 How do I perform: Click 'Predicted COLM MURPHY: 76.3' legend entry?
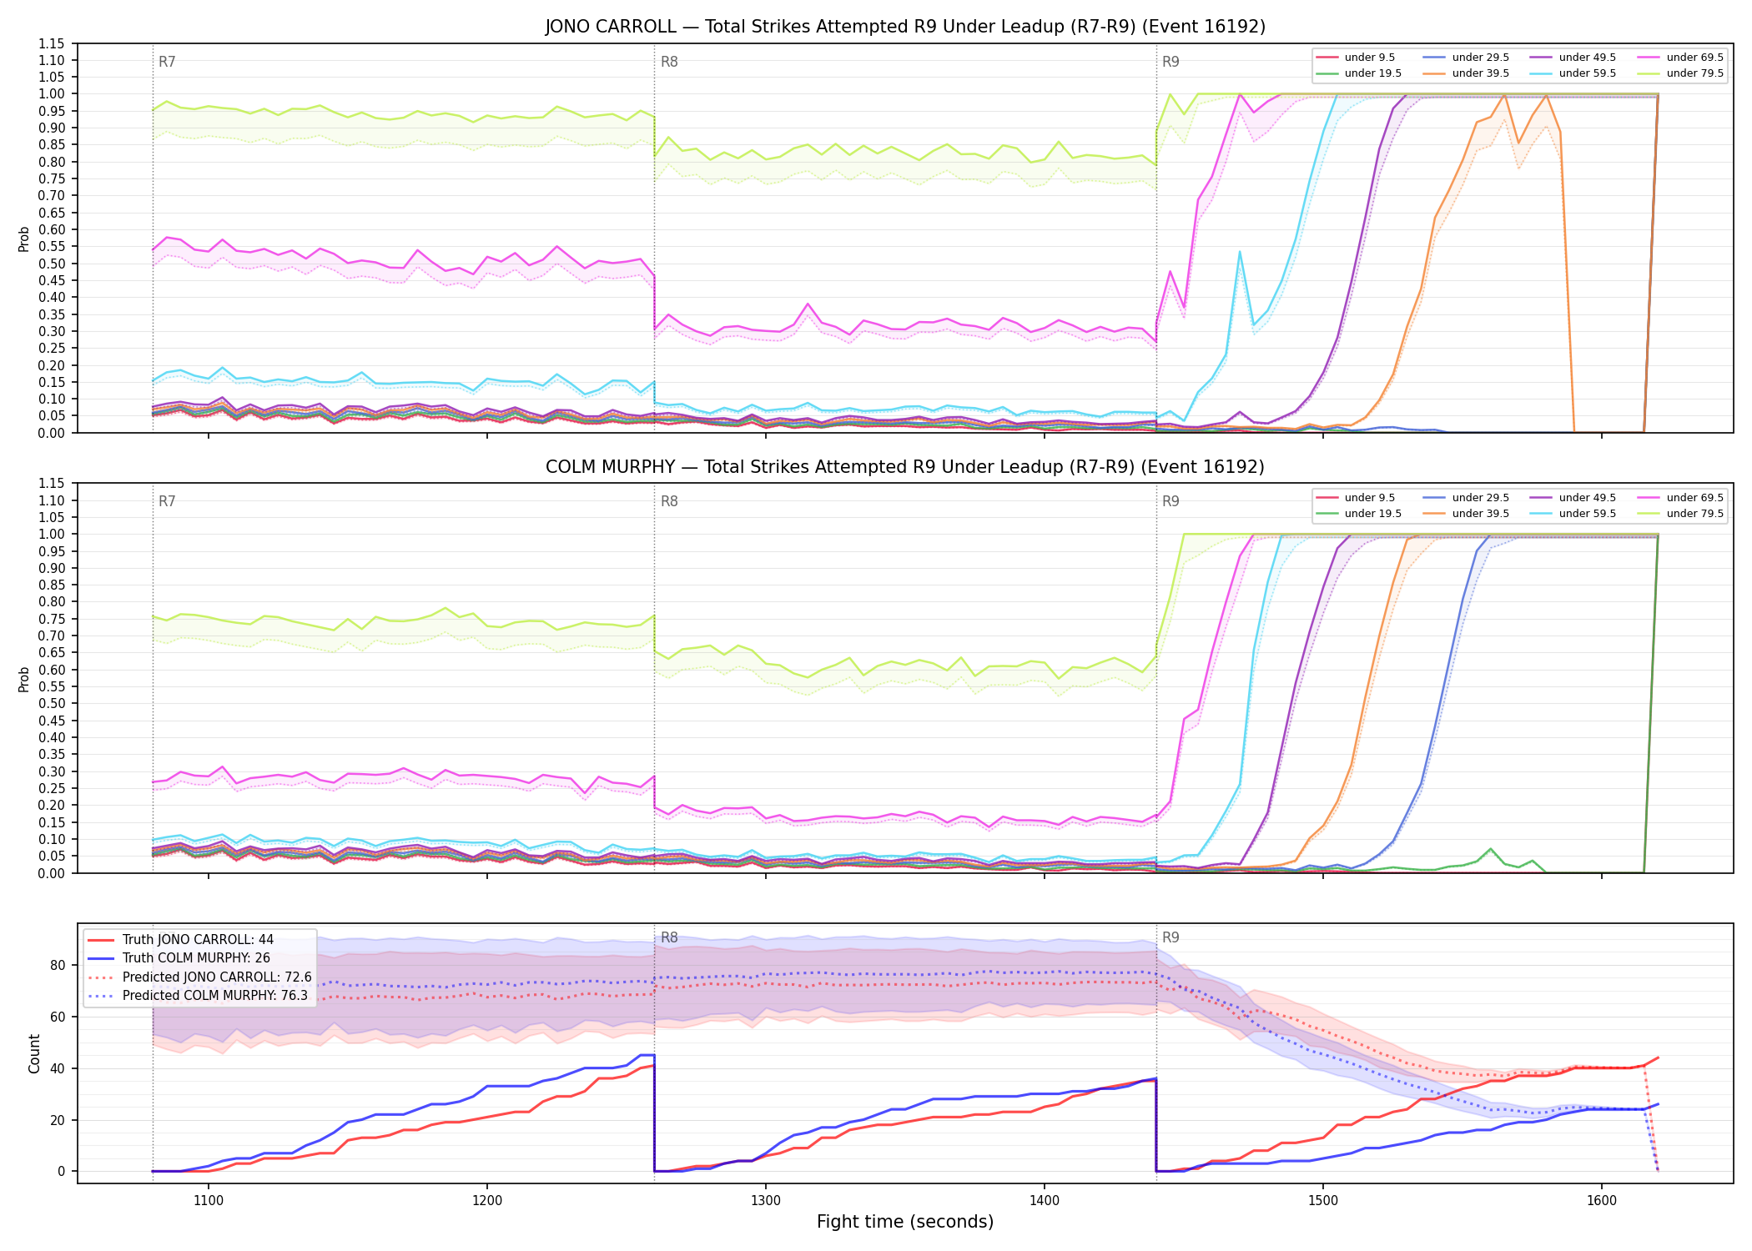(199, 996)
